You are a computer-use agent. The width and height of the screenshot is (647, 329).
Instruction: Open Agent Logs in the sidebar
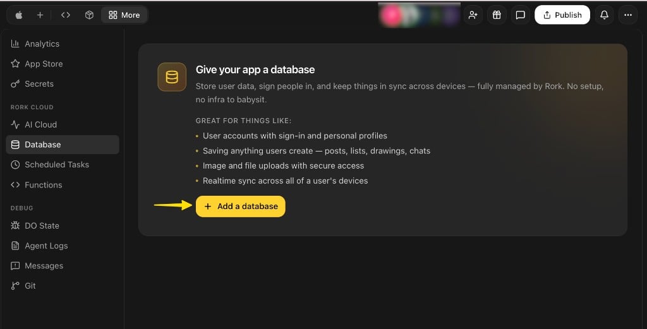[63, 246]
